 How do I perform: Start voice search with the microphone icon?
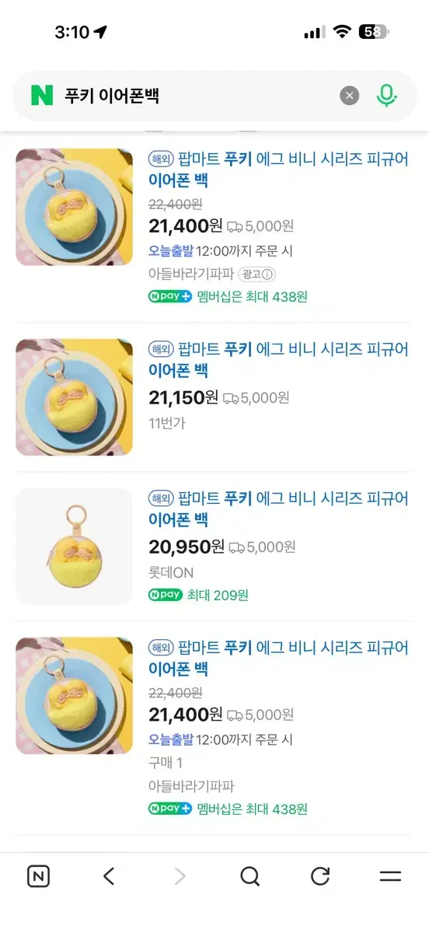386,96
